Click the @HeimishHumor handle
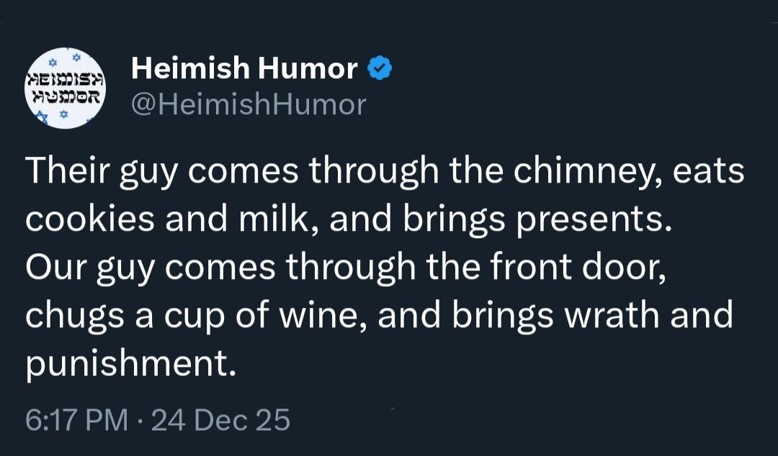This screenshot has height=456, width=778. click(249, 105)
